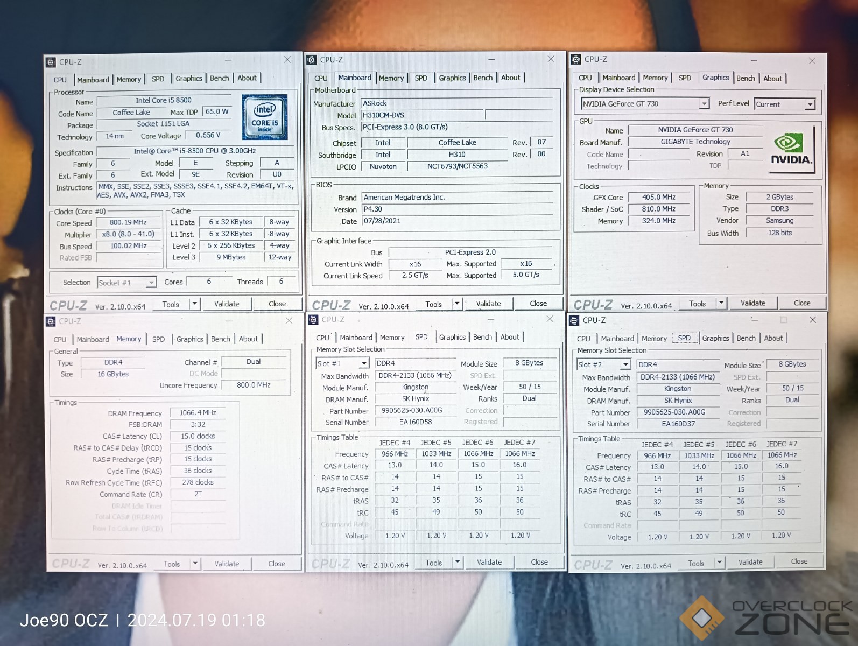This screenshot has height=646, width=858.
Task: Select Mainboard tab in Slot #1 SPD window
Action: tap(356, 338)
